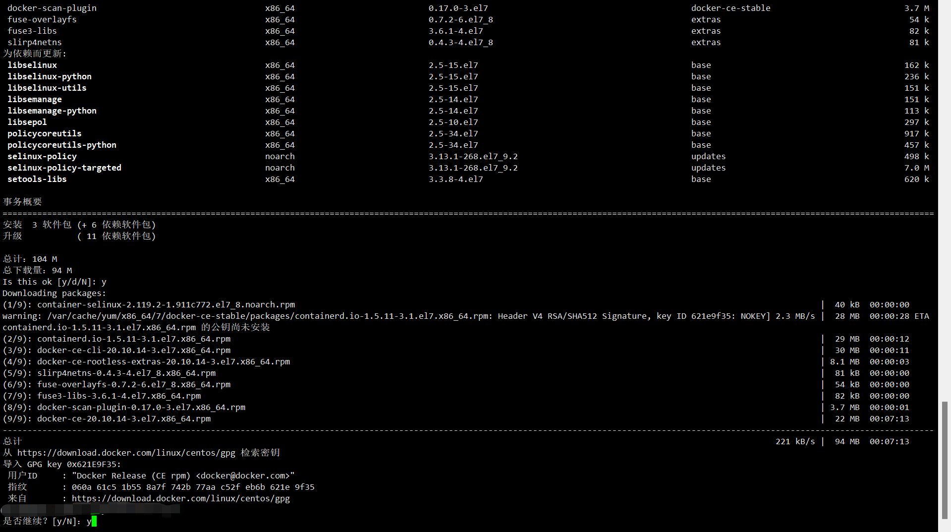Click the "升级 ( 11 依赖软件包)" line
Image resolution: width=951 pixels, height=532 pixels.
79,236
